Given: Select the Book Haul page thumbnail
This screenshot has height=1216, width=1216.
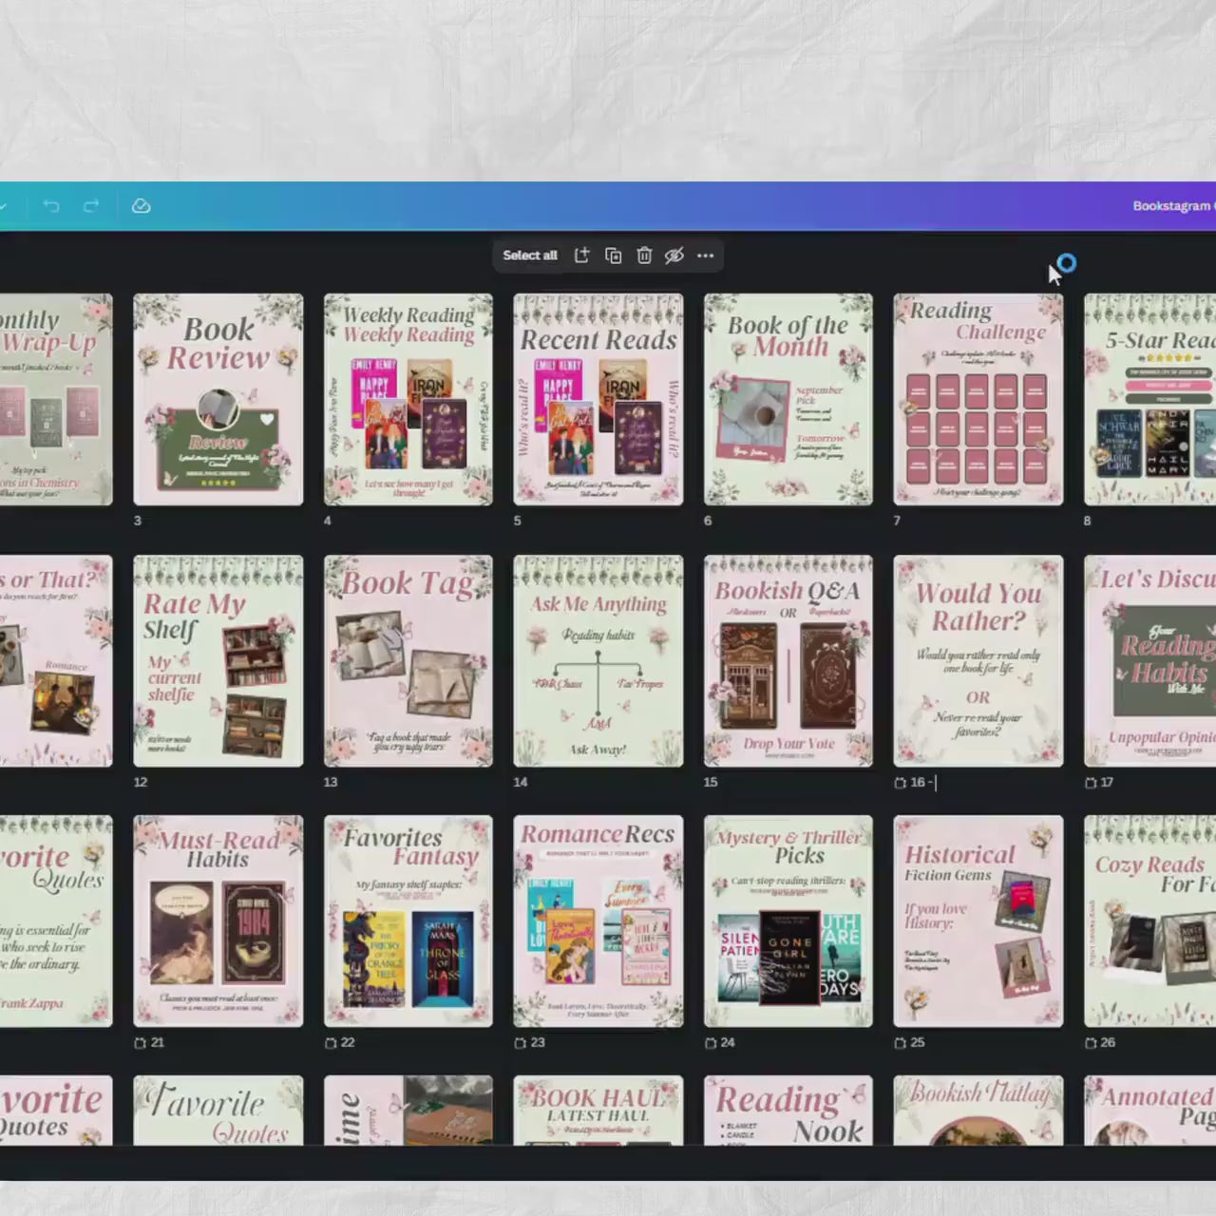Looking at the screenshot, I should pyautogui.click(x=598, y=1110).
